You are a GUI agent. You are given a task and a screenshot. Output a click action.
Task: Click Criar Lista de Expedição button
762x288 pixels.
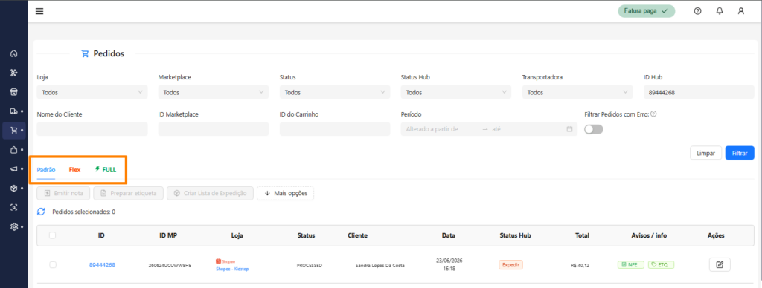point(210,194)
